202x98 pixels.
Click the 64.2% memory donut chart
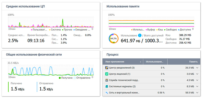point(113,39)
